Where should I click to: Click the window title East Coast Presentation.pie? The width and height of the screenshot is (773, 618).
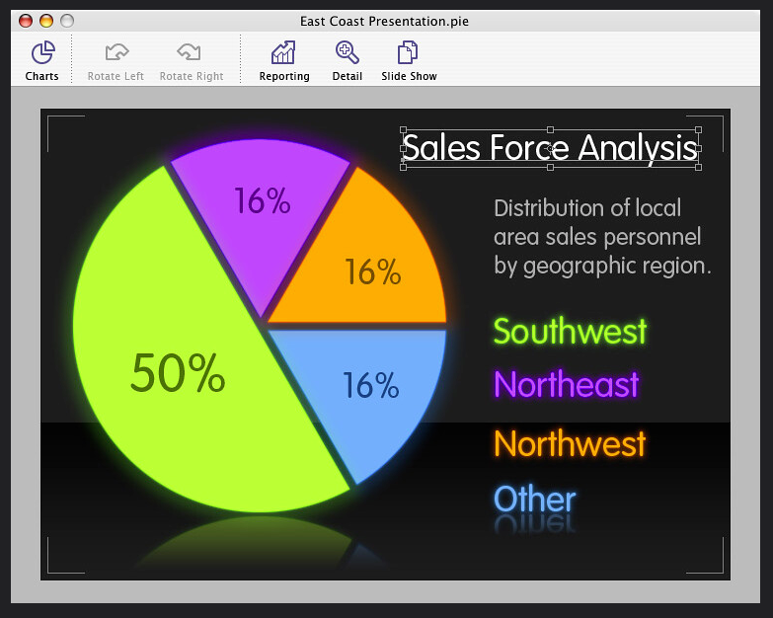tap(384, 21)
